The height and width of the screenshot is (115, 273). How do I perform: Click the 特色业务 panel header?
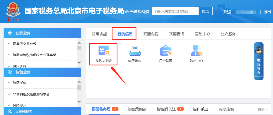point(42,72)
